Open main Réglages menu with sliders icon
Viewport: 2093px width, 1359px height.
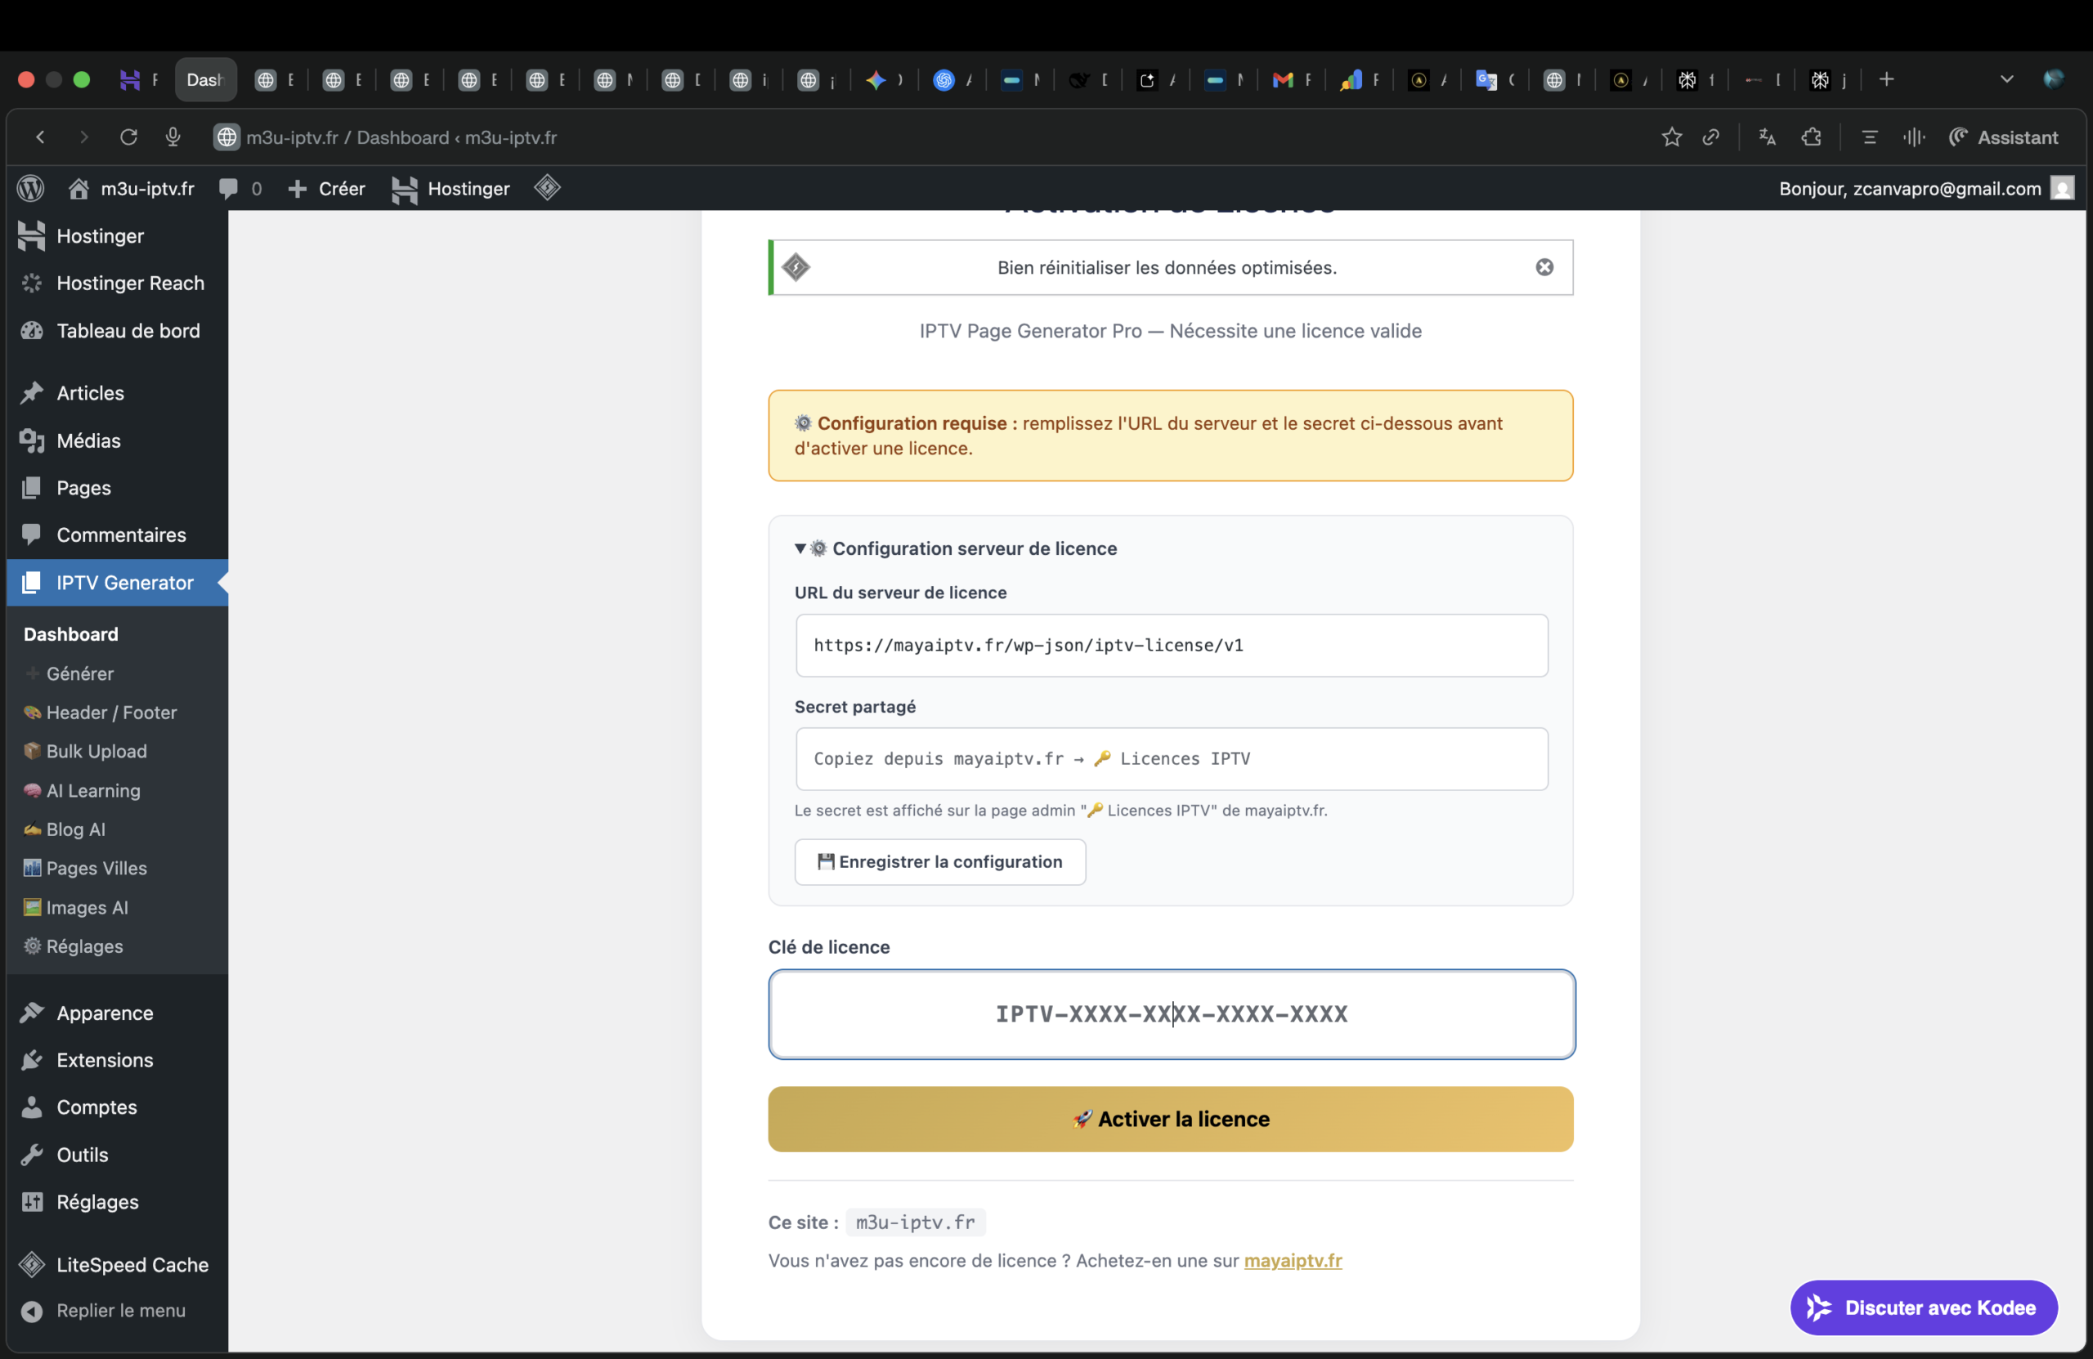tap(117, 1201)
